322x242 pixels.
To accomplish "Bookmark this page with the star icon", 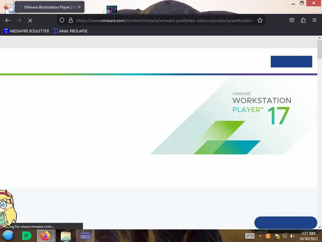I will [x=260, y=20].
